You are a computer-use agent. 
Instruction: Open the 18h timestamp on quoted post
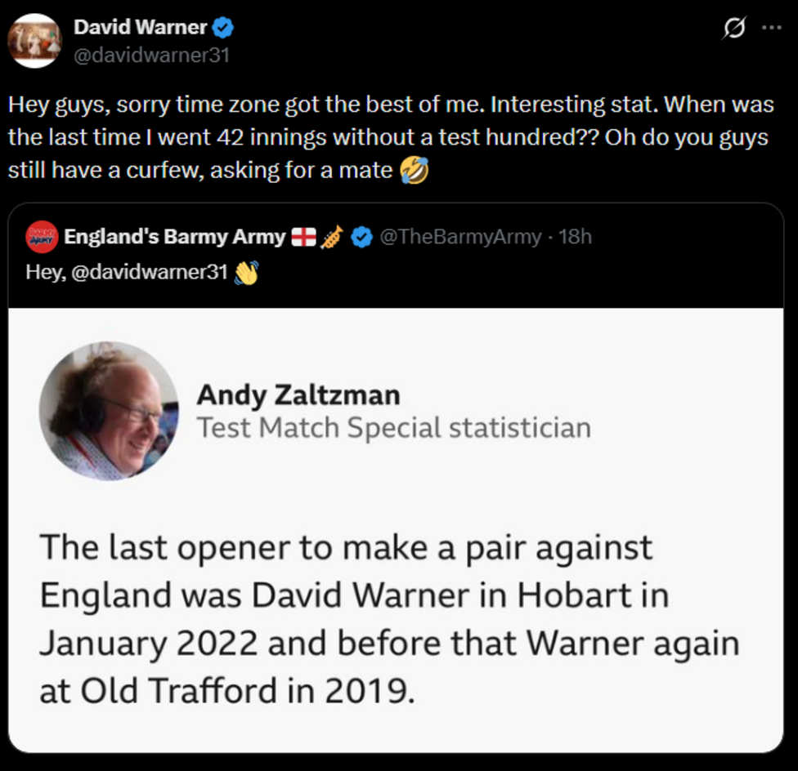[x=575, y=237]
